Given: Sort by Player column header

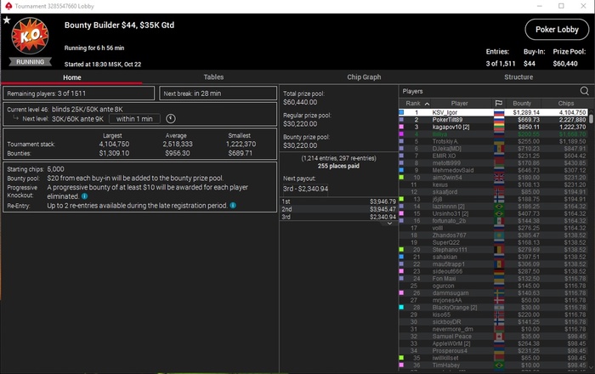Looking at the screenshot, I should [459, 103].
